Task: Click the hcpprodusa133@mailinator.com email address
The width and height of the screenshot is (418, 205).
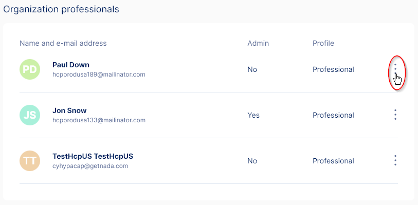Action: [x=99, y=120]
